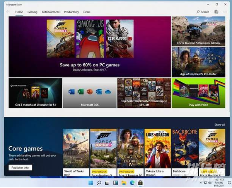Screen dimensions: 232x188
Task: Click the Excel icon in Microsoft 365 tile
Action: (81, 92)
